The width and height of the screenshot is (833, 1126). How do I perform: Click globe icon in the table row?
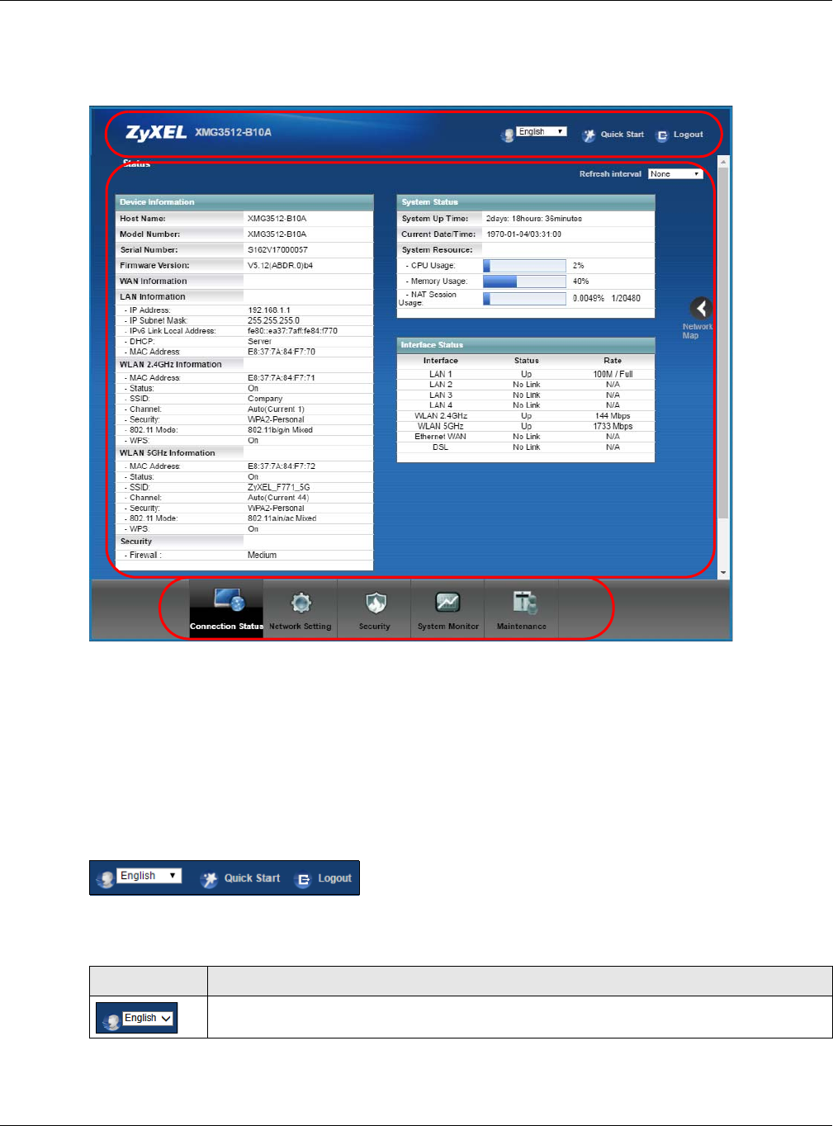click(111, 1022)
